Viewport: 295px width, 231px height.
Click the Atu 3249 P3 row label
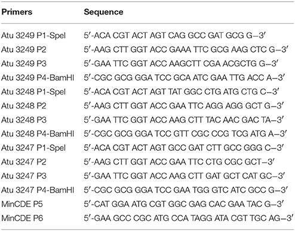[24, 63]
